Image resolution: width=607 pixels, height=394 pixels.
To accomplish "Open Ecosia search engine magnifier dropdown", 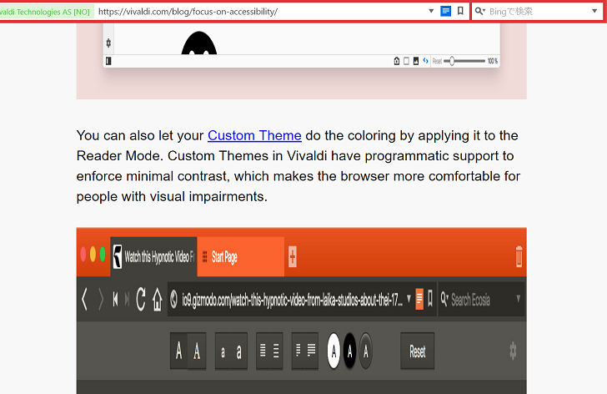I will tap(444, 299).
